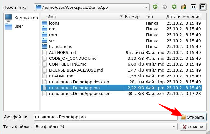The image size is (210, 134).
Task: Switch to detailed list view
Action: point(202,7)
